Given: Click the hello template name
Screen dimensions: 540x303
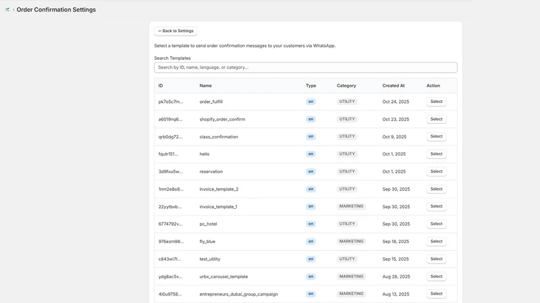Looking at the screenshot, I should (205, 154).
